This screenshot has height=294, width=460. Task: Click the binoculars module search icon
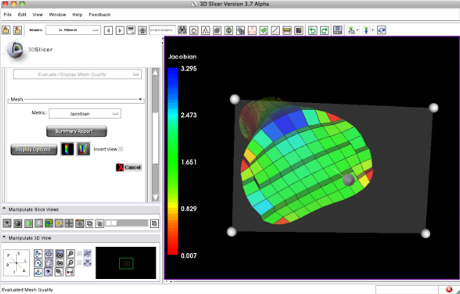(x=182, y=31)
